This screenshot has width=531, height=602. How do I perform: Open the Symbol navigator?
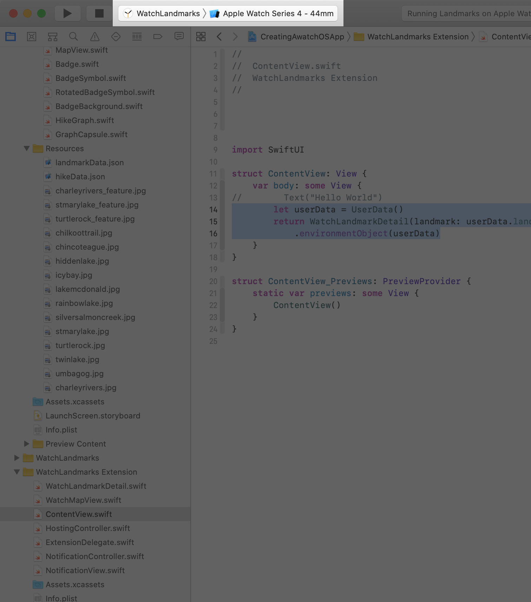click(x=53, y=37)
